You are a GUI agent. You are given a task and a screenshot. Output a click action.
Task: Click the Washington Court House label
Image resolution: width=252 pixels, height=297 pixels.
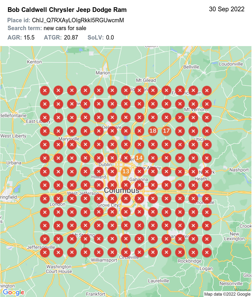pyautogui.click(x=59, y=269)
